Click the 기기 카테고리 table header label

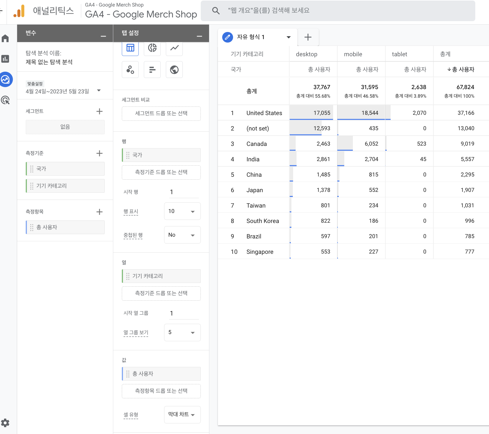click(x=247, y=54)
